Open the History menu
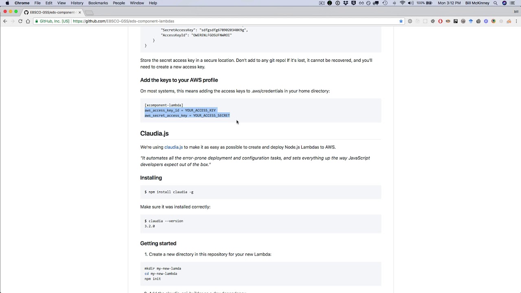 (x=77, y=3)
